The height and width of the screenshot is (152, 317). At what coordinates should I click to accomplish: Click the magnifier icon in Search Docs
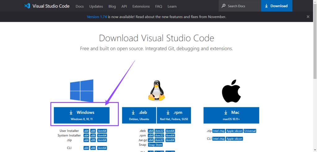pos(224,6)
